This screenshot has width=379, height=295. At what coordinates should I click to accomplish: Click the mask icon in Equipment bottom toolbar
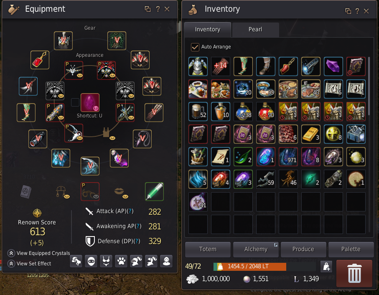pos(91,261)
